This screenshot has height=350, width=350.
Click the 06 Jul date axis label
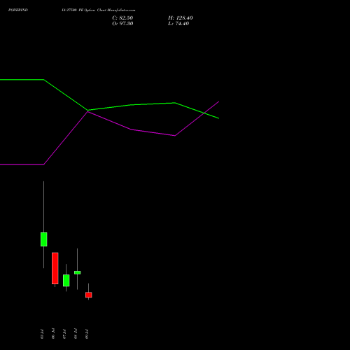(53, 334)
